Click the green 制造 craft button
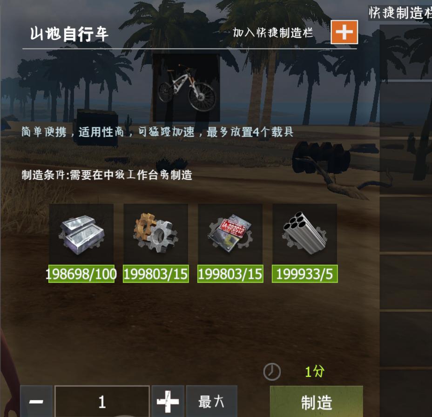This screenshot has width=432, height=417. (316, 402)
